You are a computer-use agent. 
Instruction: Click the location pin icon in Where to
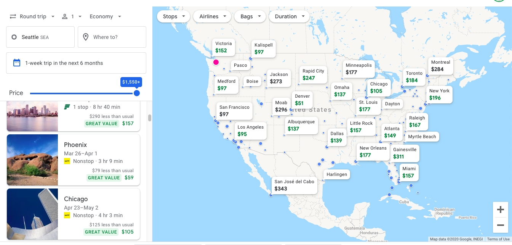pos(86,37)
